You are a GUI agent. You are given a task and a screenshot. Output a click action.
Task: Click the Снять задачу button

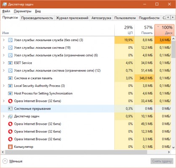(x=162, y=161)
